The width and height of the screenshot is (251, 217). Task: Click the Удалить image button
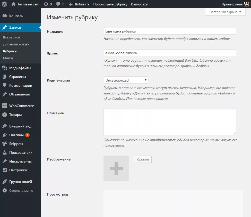click(143, 159)
